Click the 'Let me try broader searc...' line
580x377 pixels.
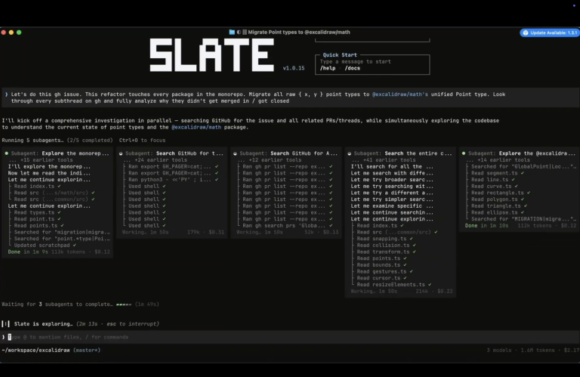pyautogui.click(x=392, y=180)
